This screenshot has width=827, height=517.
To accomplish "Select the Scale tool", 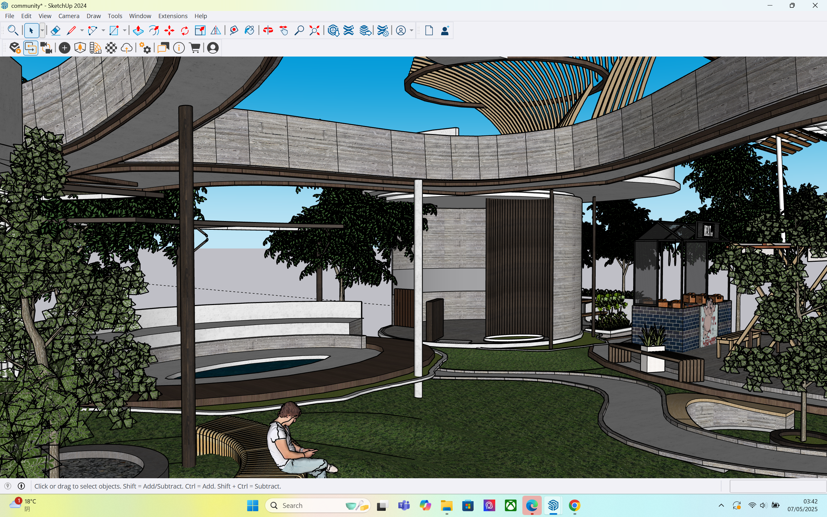I will tap(200, 31).
